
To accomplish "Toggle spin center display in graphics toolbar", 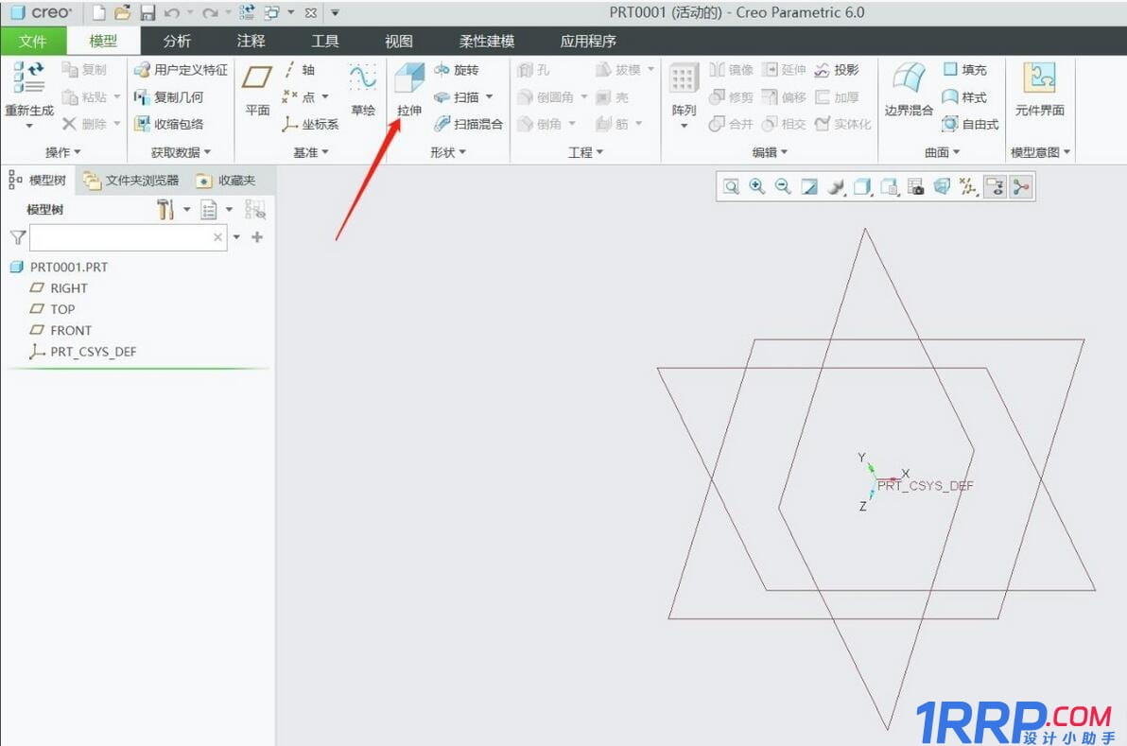I will click(x=1020, y=187).
